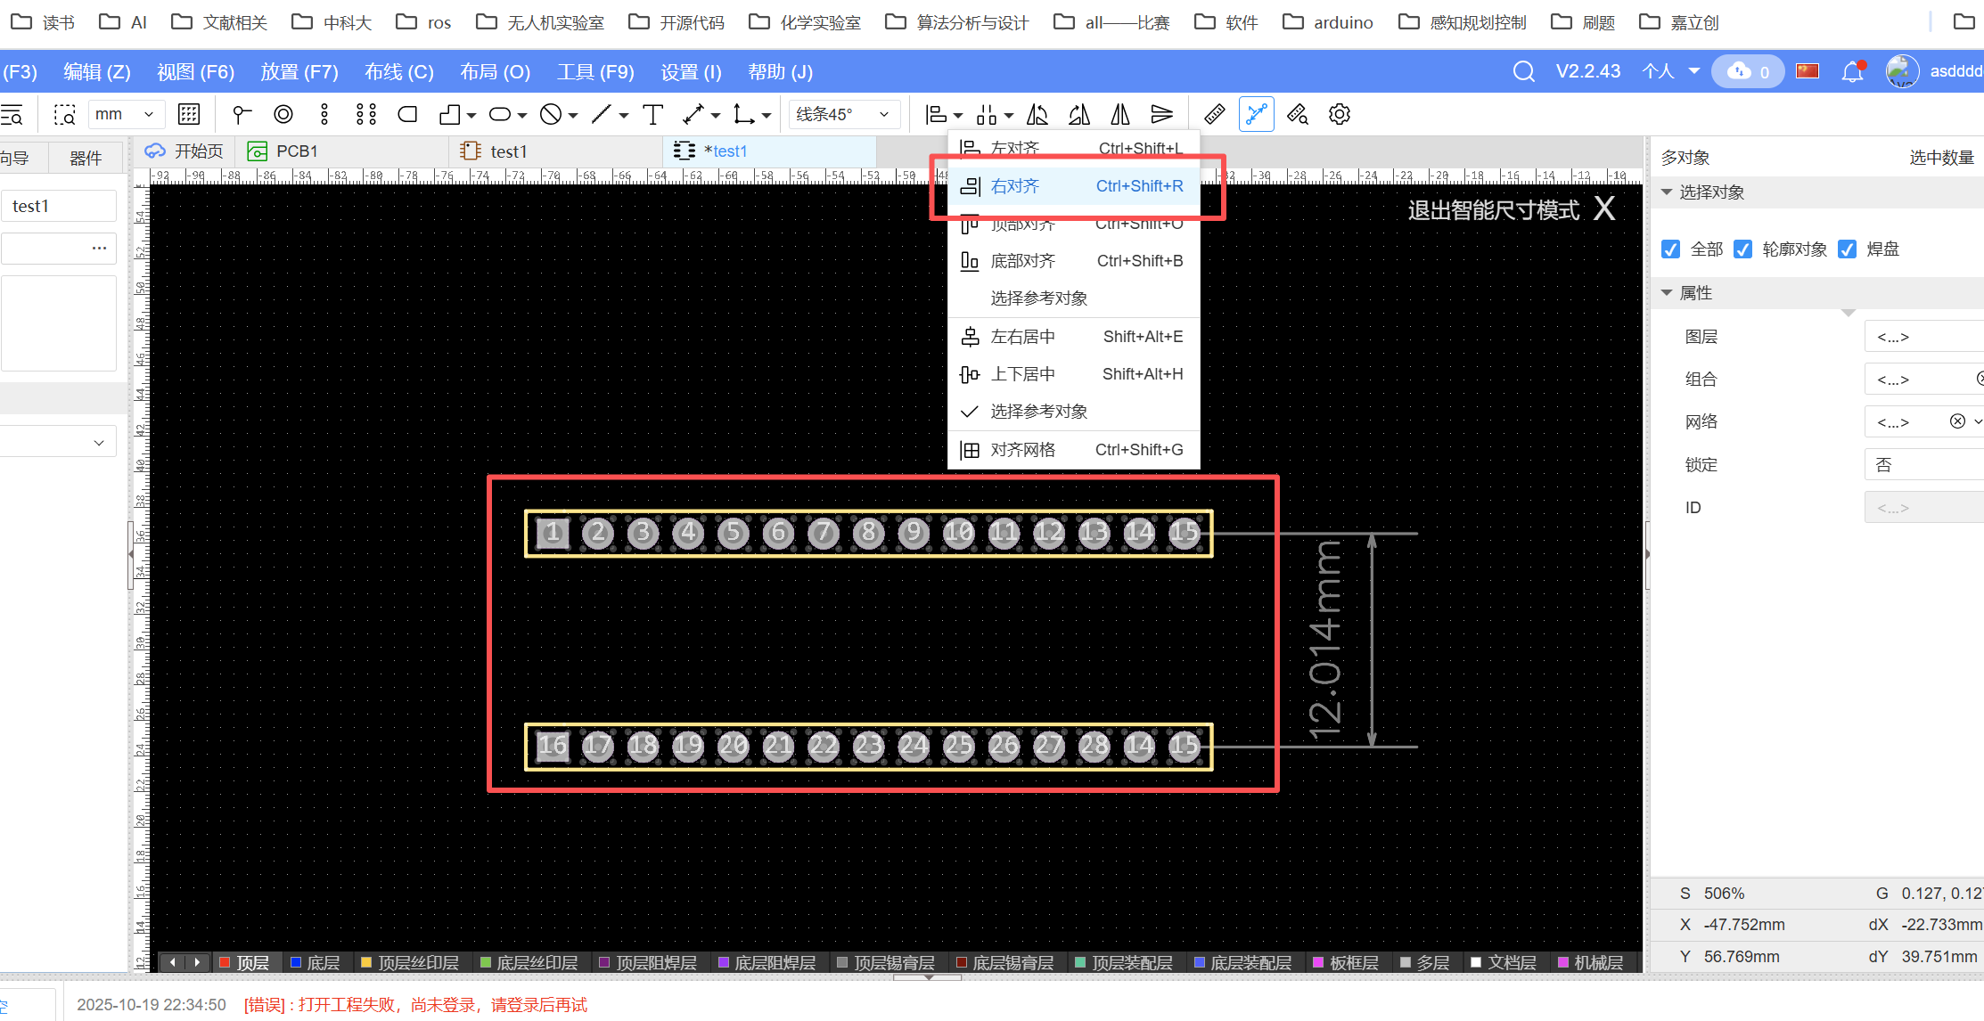Uncheck the 轮廓对象 checkbox
The height and width of the screenshot is (1021, 1984).
1742,249
